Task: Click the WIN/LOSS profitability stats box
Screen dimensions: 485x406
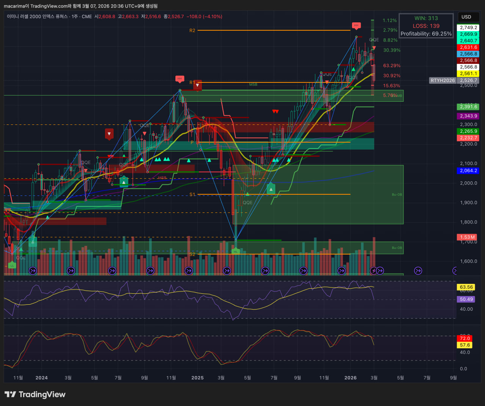Action: [426, 26]
